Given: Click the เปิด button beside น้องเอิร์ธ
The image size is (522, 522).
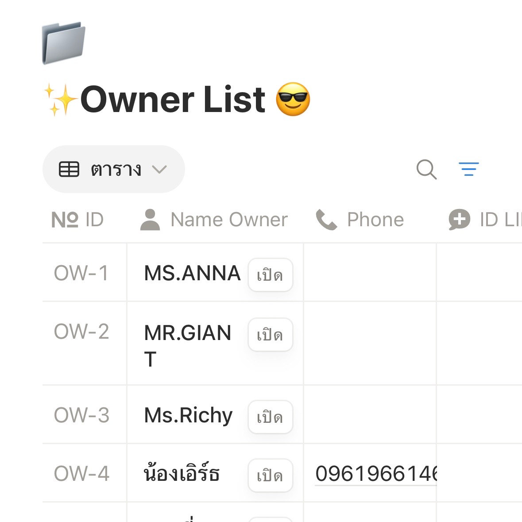Looking at the screenshot, I should [271, 476].
